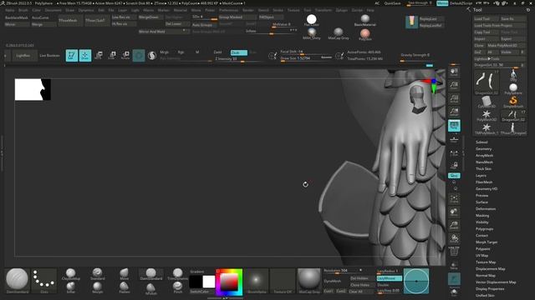Choose the Morph brush icon
Screen dimensions: 535x300
pyautogui.click(x=97, y=287)
